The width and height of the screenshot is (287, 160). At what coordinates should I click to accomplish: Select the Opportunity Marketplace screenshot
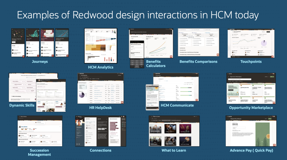tap(251, 89)
